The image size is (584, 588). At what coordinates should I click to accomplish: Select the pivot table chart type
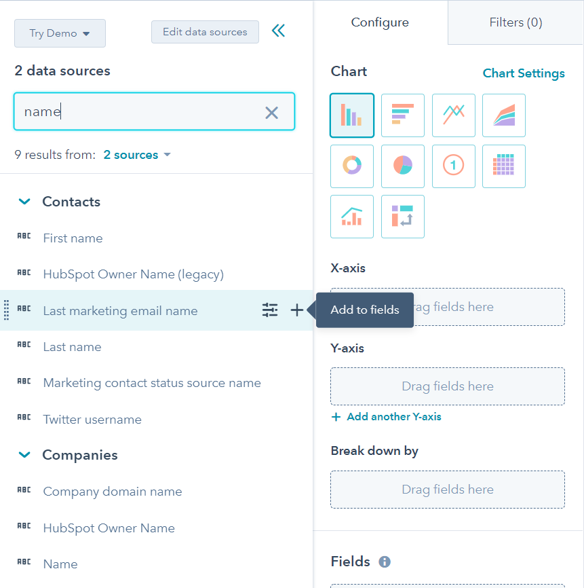point(403,217)
